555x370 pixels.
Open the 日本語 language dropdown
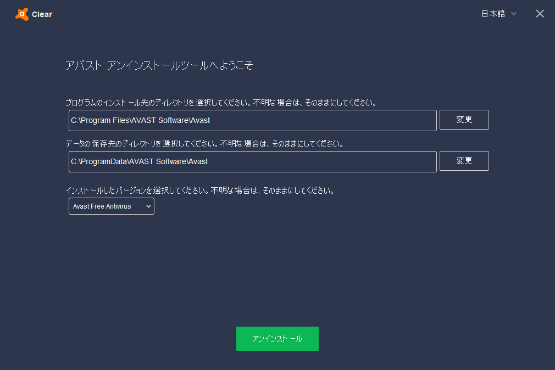point(493,14)
